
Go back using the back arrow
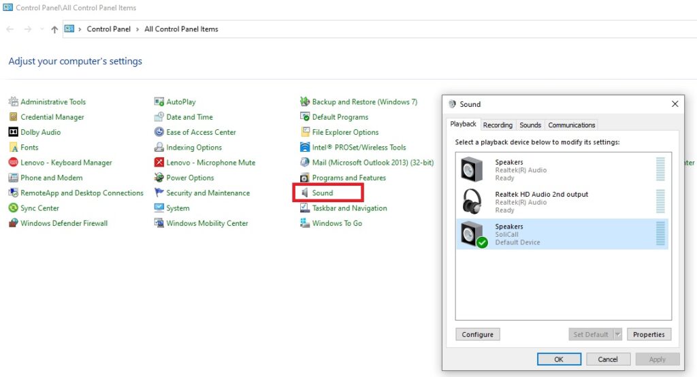[x=10, y=29]
